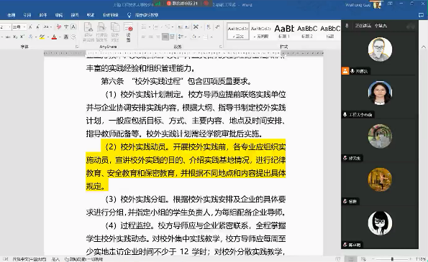Apply red font color
The image size is (428, 262).
pos(54,37)
